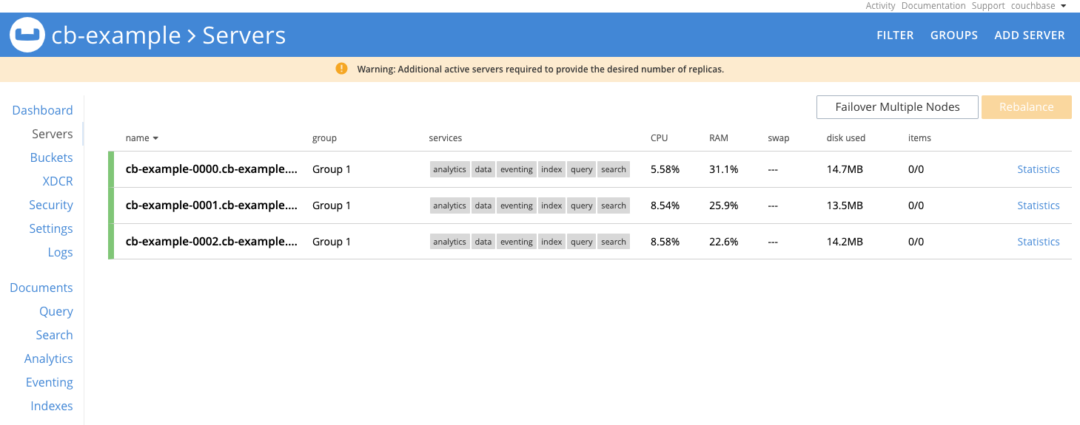Screen dimensions: 1080x425
Task: Click the cb-example > Servers page title
Action: [x=169, y=35]
